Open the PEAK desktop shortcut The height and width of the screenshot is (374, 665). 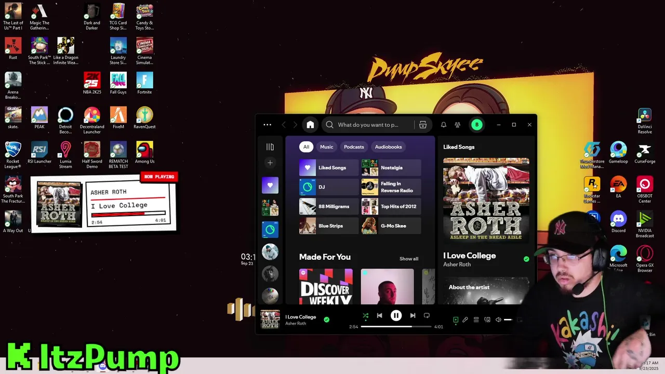coord(39,118)
